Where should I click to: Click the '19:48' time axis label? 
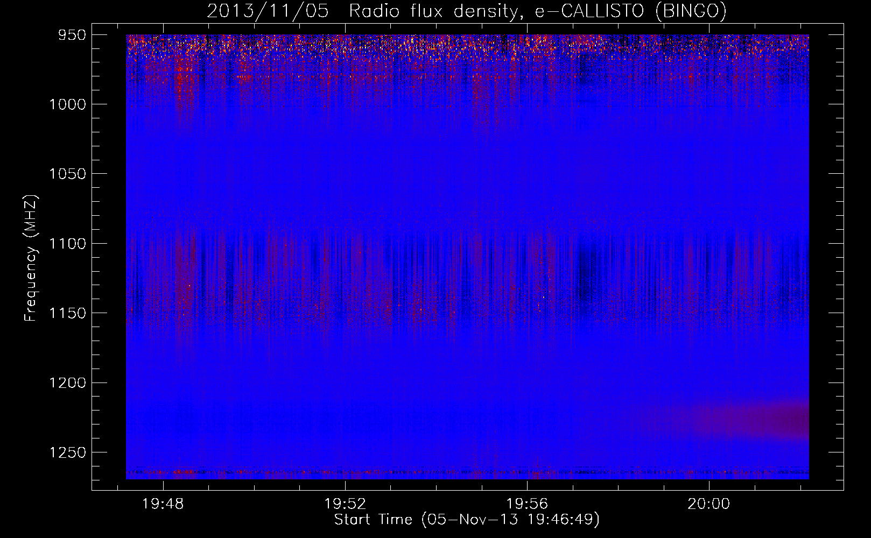(163, 504)
